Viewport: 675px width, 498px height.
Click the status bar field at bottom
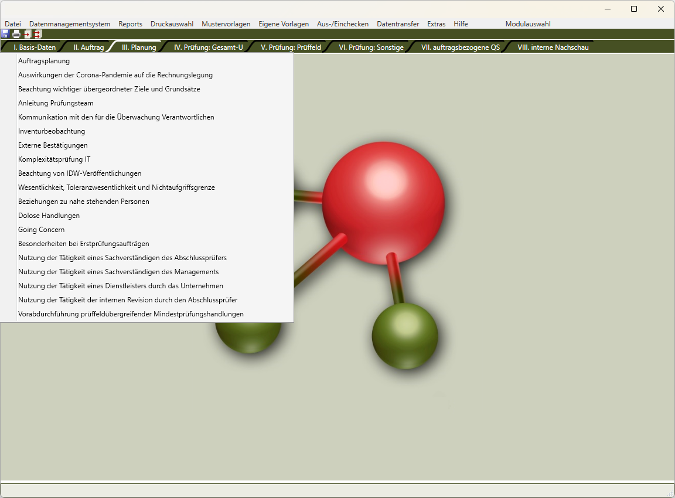point(337,490)
